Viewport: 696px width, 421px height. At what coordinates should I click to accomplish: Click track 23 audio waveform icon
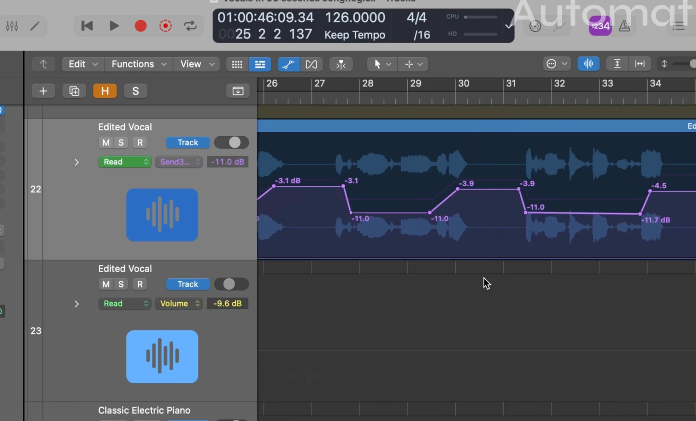pos(162,357)
